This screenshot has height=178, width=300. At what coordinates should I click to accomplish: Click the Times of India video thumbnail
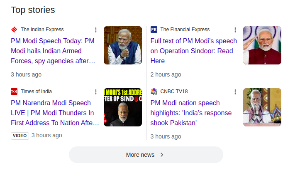click(x=123, y=107)
